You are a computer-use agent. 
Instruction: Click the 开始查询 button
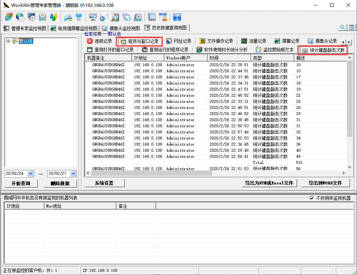pyautogui.click(x=21, y=183)
